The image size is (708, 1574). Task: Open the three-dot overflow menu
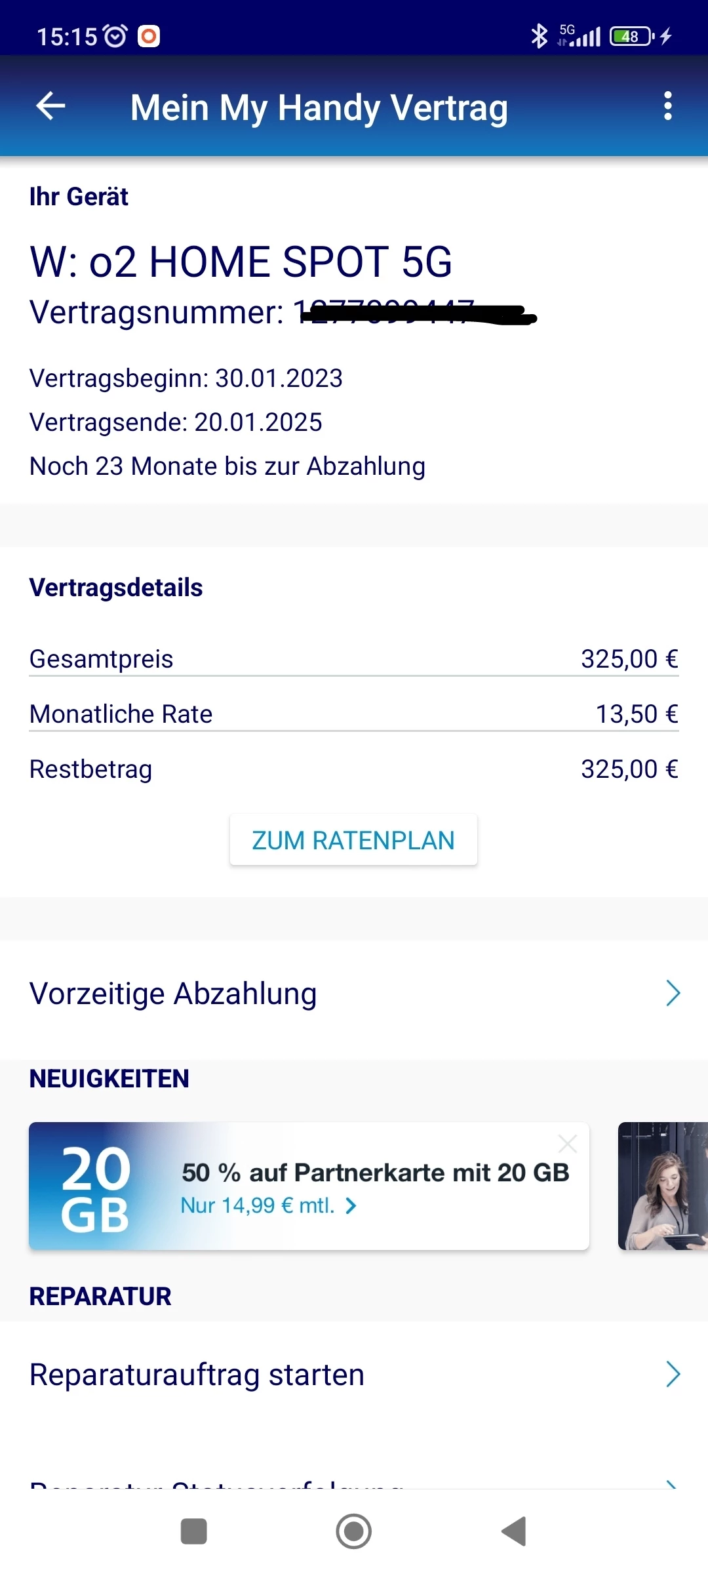[667, 106]
